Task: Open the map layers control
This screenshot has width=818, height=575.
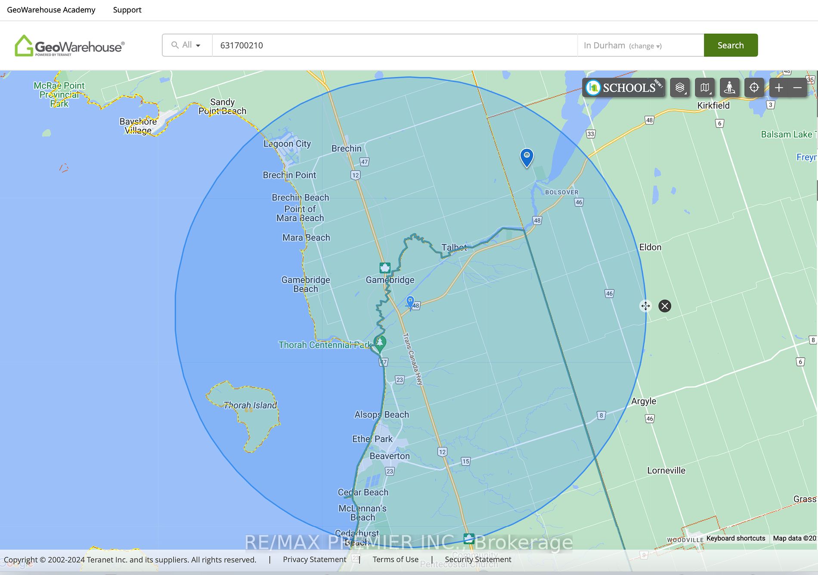Action: (x=680, y=88)
